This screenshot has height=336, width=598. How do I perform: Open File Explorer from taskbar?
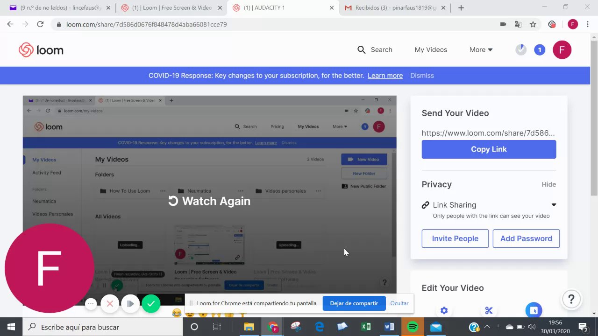[249, 327]
